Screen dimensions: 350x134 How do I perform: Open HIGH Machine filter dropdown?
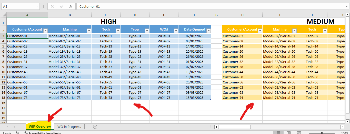pyautogui.click(x=89, y=31)
